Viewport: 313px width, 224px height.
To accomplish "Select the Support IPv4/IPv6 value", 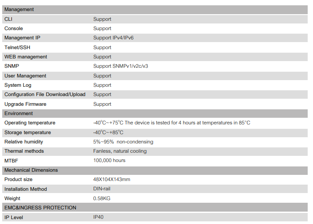I will 113,38.
